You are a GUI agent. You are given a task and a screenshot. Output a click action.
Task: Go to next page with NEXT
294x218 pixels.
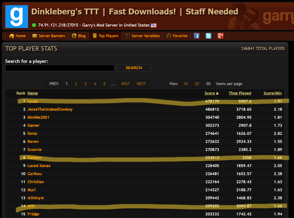pyautogui.click(x=141, y=84)
